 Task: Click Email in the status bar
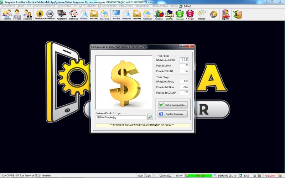pyautogui.click(x=247, y=176)
